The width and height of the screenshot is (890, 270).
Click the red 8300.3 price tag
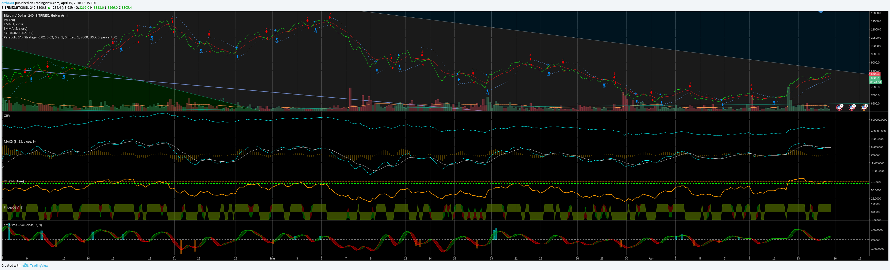pyautogui.click(x=875, y=74)
